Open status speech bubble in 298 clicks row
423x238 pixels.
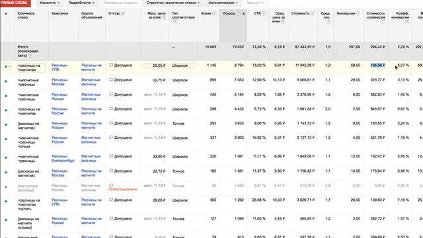click(x=111, y=108)
